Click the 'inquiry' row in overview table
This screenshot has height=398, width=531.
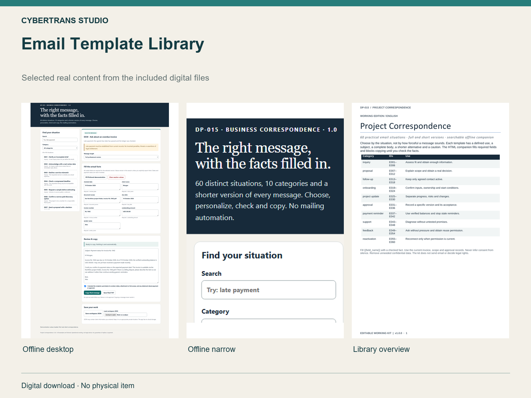(430, 164)
